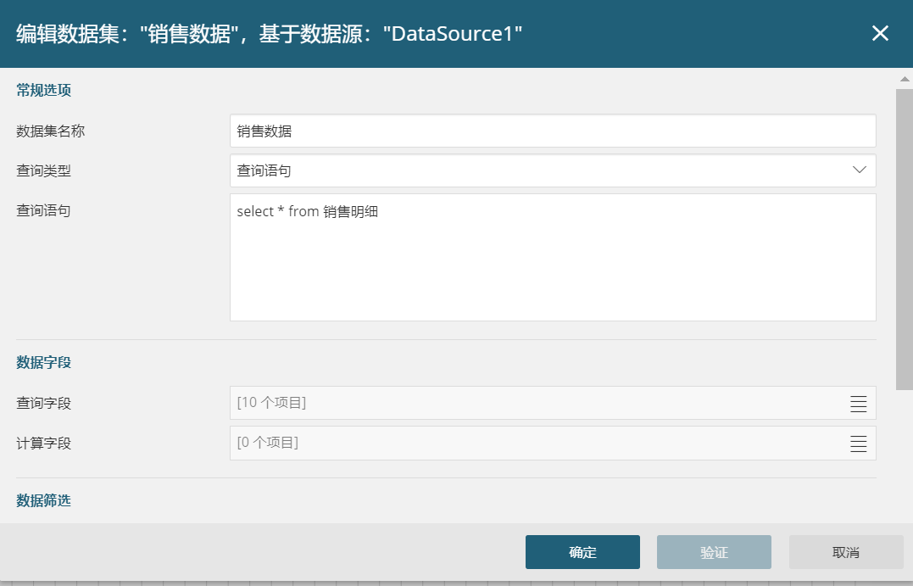The height and width of the screenshot is (586, 913).
Task: Click the scrollbar up arrow
Action: pos(905,79)
